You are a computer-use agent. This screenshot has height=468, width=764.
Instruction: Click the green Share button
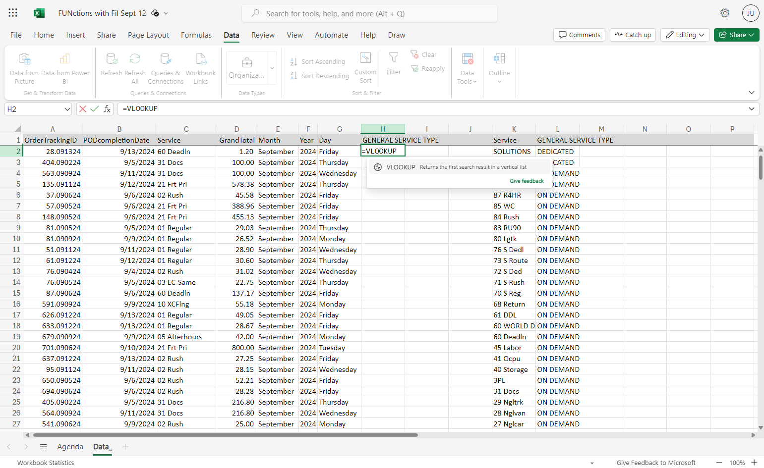737,35
